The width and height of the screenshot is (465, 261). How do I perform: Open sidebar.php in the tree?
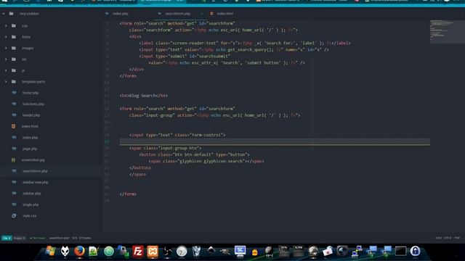[x=31, y=194]
